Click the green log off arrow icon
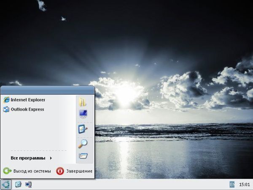The height and width of the screenshot is (190, 253). (7, 171)
